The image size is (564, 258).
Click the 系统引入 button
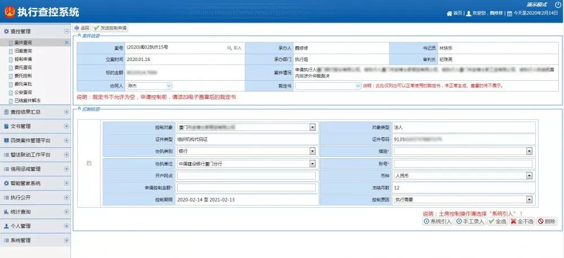pos(438,221)
